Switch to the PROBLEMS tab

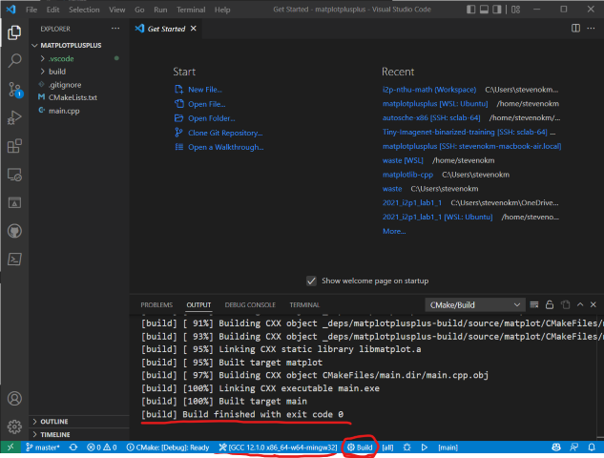coord(156,304)
